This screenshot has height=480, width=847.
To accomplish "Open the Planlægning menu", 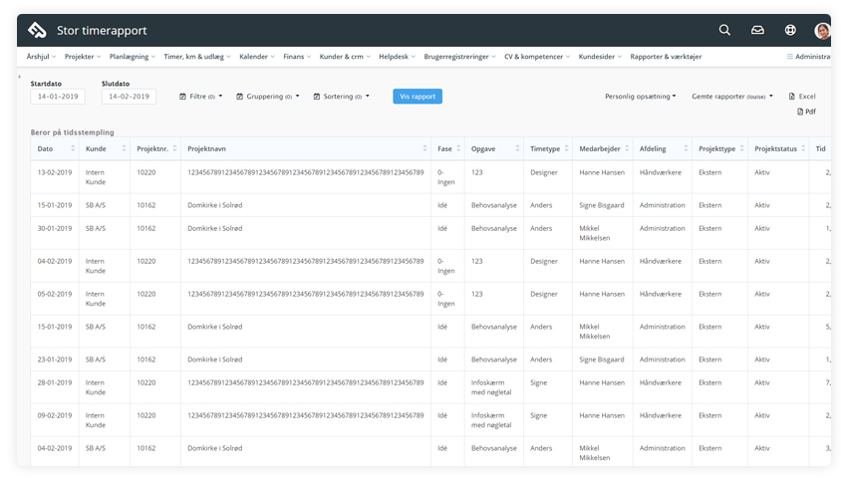I will 133,57.
